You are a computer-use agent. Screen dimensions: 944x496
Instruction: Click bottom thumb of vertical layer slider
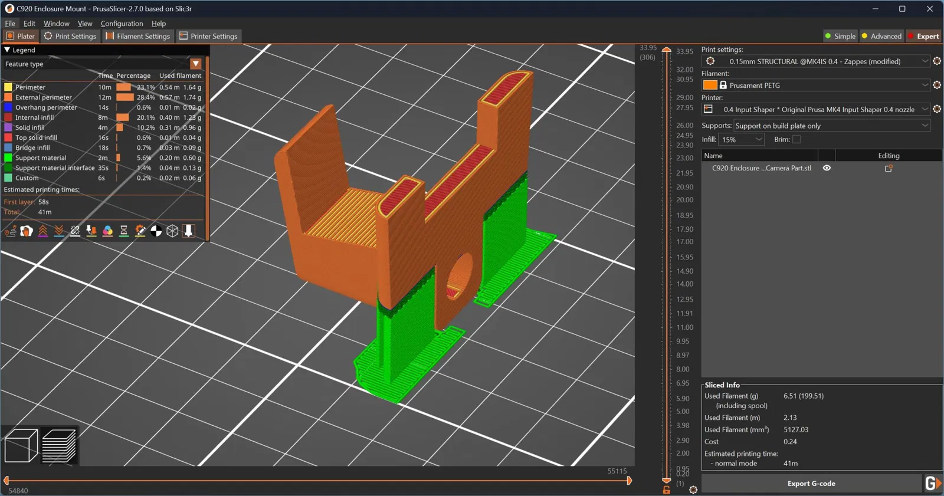[667, 480]
